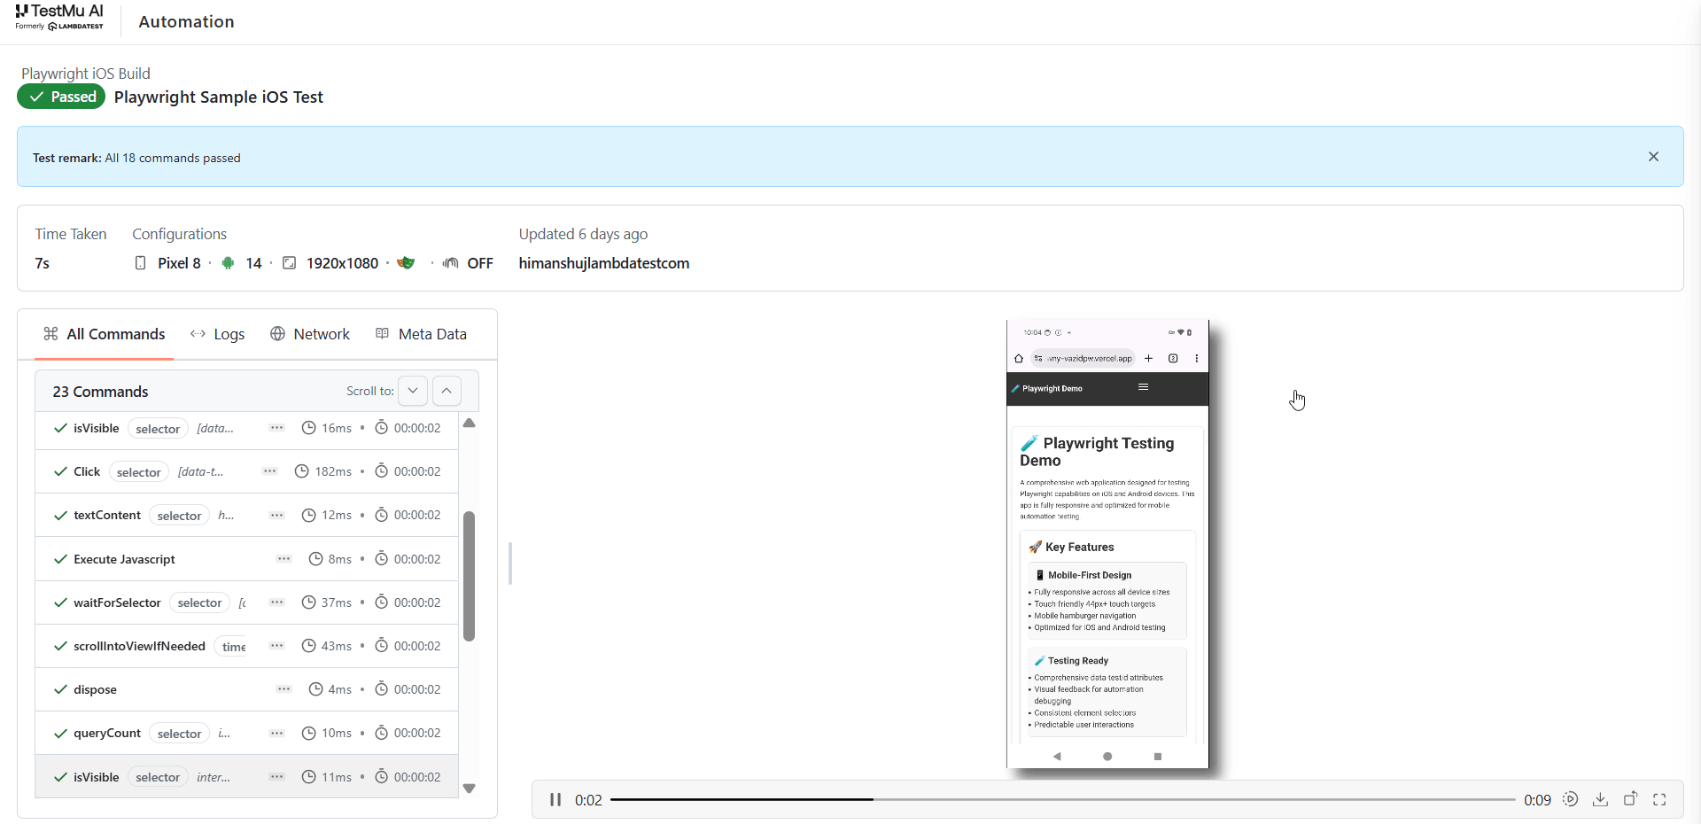Enter fullscreen video mode
Viewport: 1701px width, 824px height.
tap(1659, 799)
